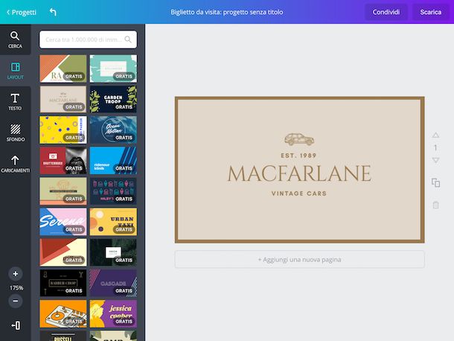
Task: Choose the RA orange-green layout thumbnail
Action: (x=63, y=68)
